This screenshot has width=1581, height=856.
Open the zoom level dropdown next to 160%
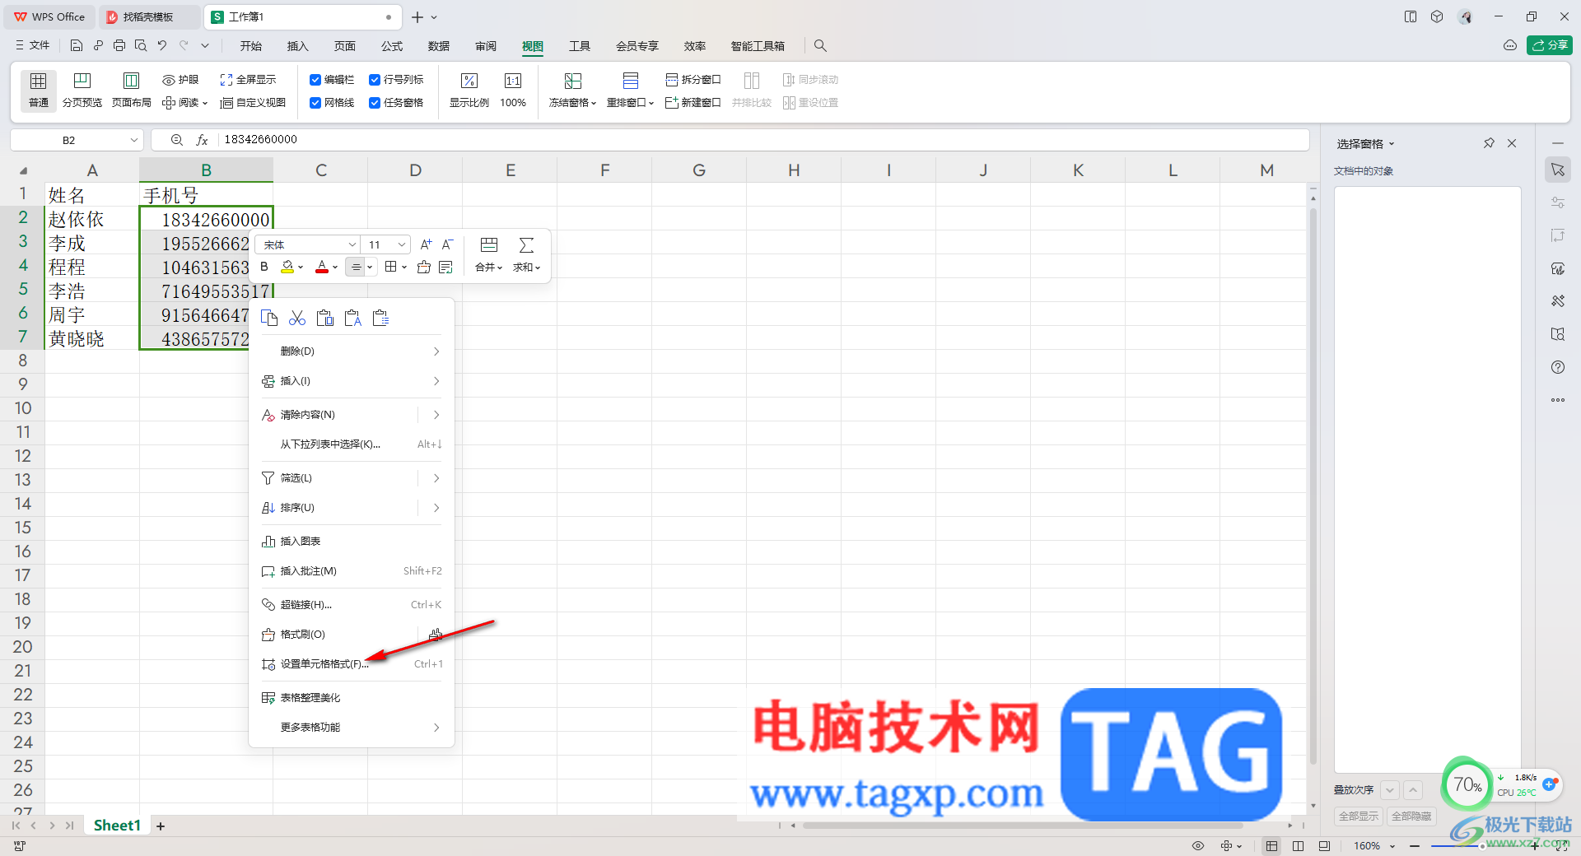pos(1393,846)
